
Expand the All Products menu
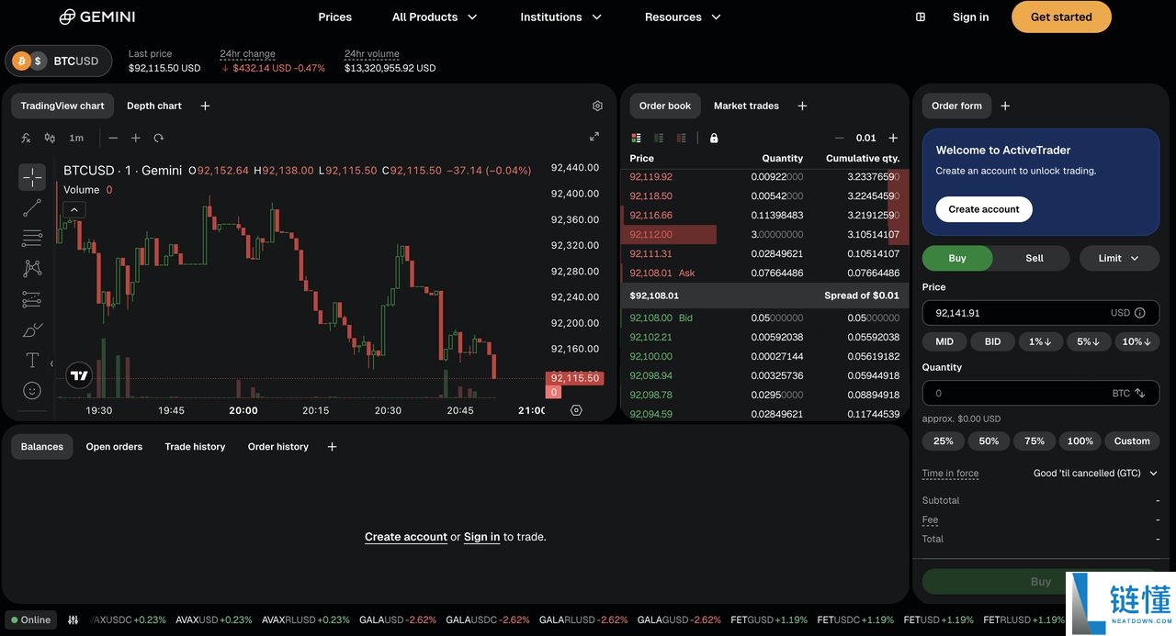tap(435, 17)
